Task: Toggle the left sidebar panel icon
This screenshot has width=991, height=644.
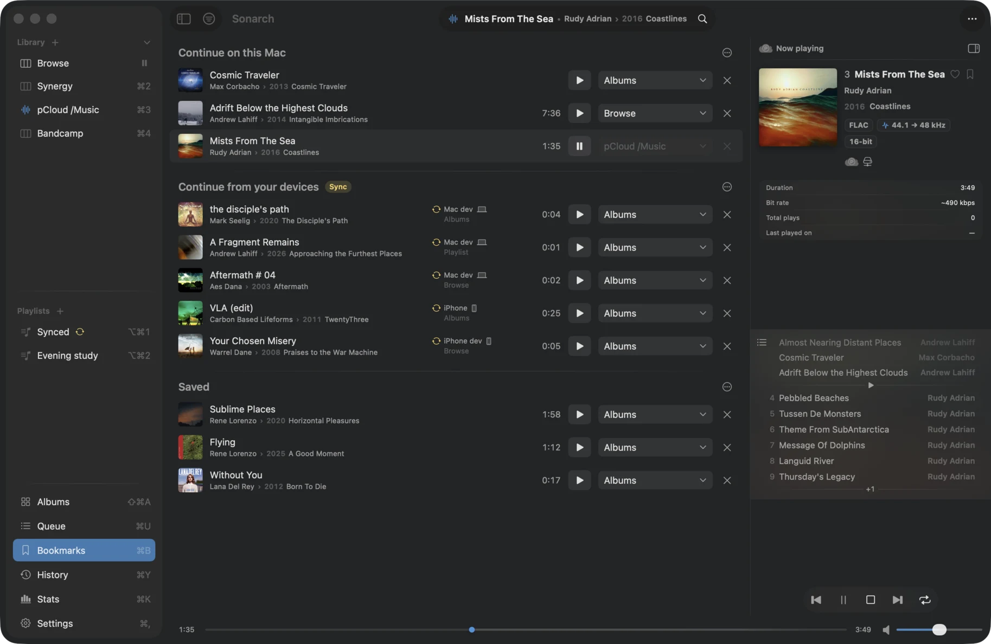Action: click(184, 18)
